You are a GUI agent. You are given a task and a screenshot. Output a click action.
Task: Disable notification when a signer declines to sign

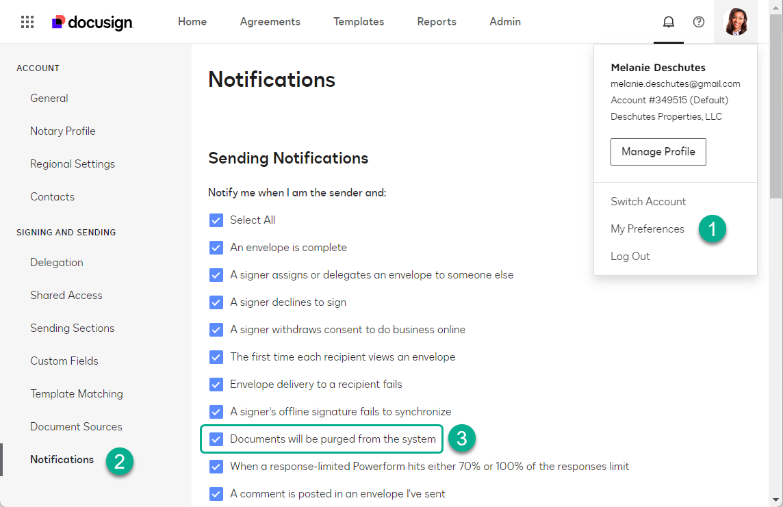[216, 302]
